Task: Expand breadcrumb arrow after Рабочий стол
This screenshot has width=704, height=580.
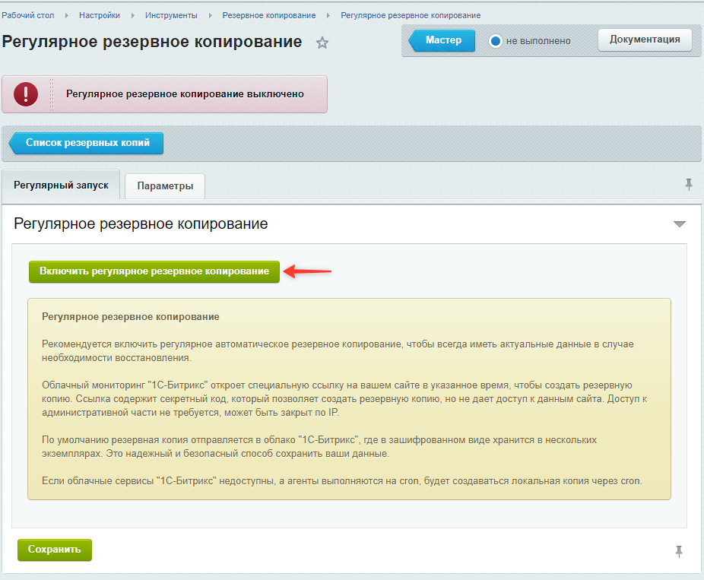Action: pyautogui.click(x=66, y=16)
